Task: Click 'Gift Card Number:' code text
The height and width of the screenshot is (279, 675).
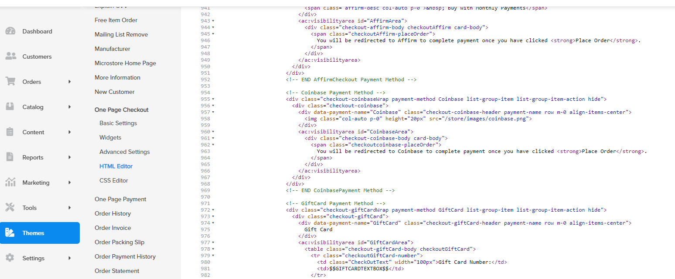Action: tap(465, 262)
